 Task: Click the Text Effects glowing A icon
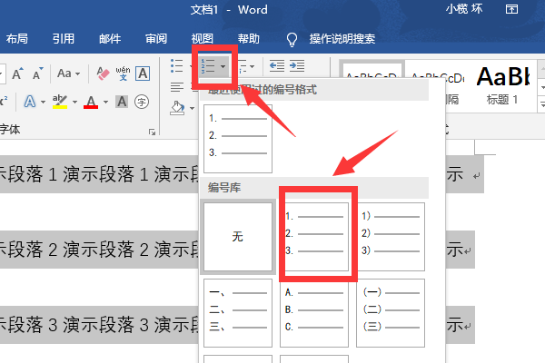(30, 102)
